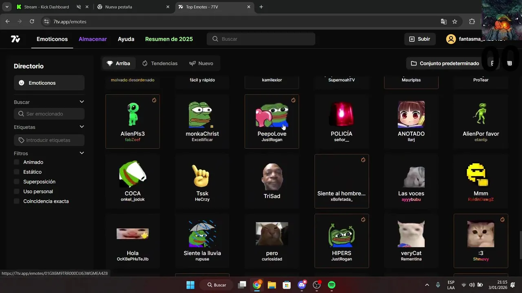Open fabZeef author link
The image size is (522, 293).
pyautogui.click(x=133, y=140)
